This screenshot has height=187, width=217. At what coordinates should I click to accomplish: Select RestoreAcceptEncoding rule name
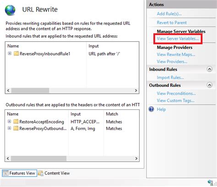[x=42, y=122]
